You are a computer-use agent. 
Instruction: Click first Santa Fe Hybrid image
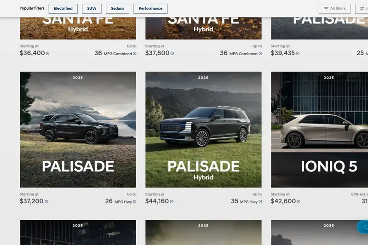click(x=78, y=28)
